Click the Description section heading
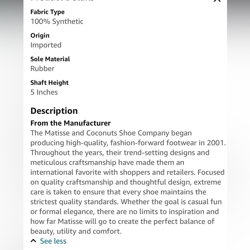The image size is (250, 250). (54, 111)
